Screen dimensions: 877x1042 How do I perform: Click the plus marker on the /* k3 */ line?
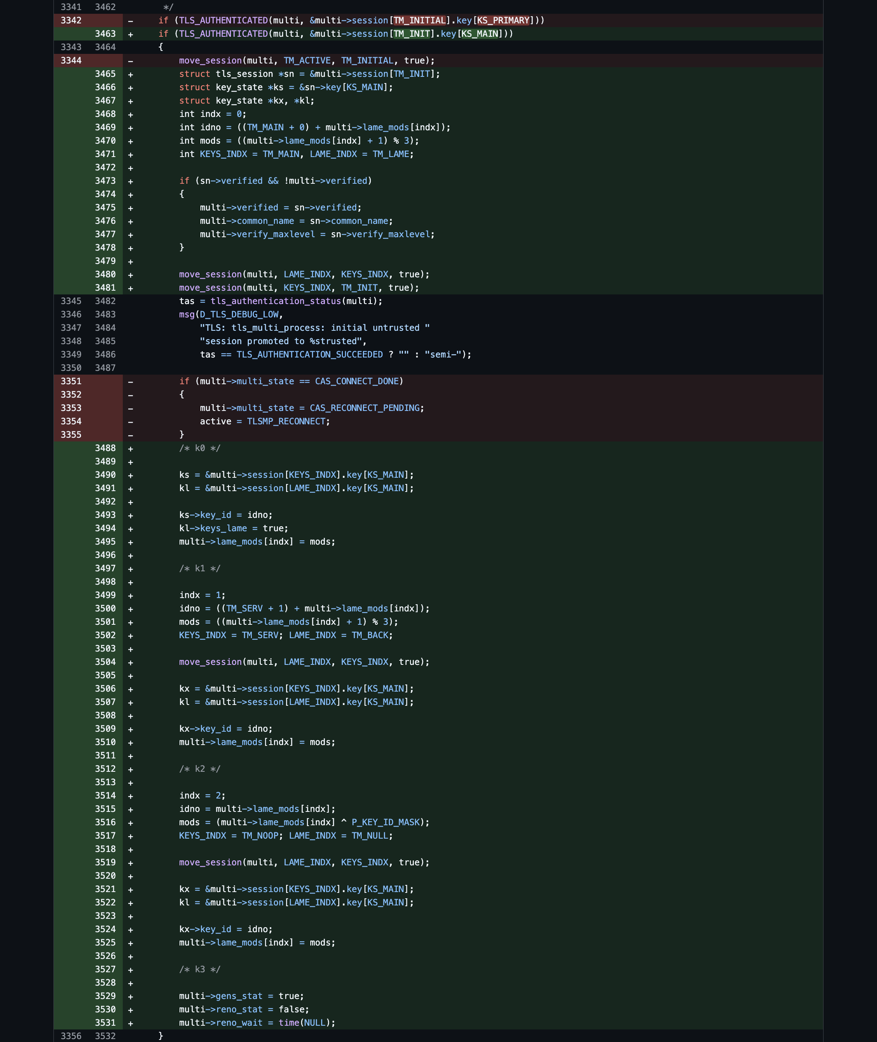coord(130,970)
